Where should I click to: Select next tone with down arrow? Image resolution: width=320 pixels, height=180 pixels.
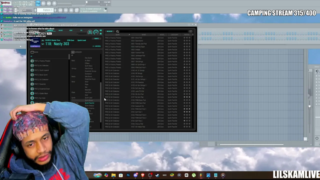tap(43, 44)
